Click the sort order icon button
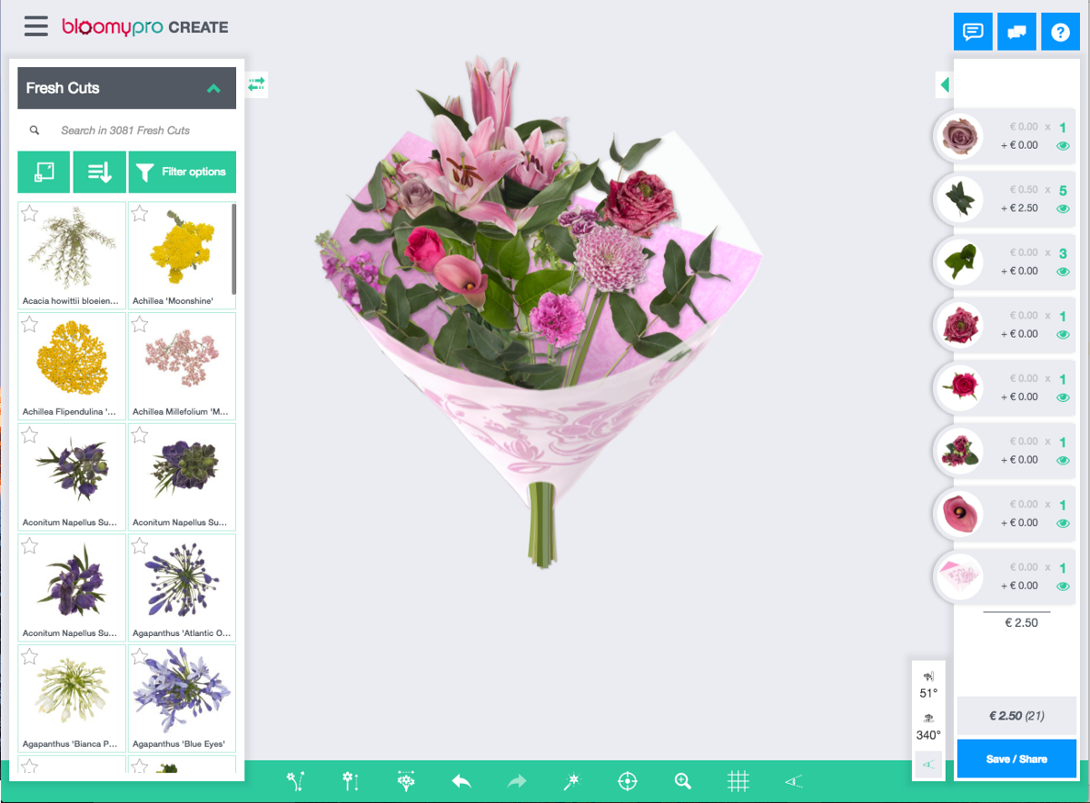The width and height of the screenshot is (1090, 803). pyautogui.click(x=100, y=171)
